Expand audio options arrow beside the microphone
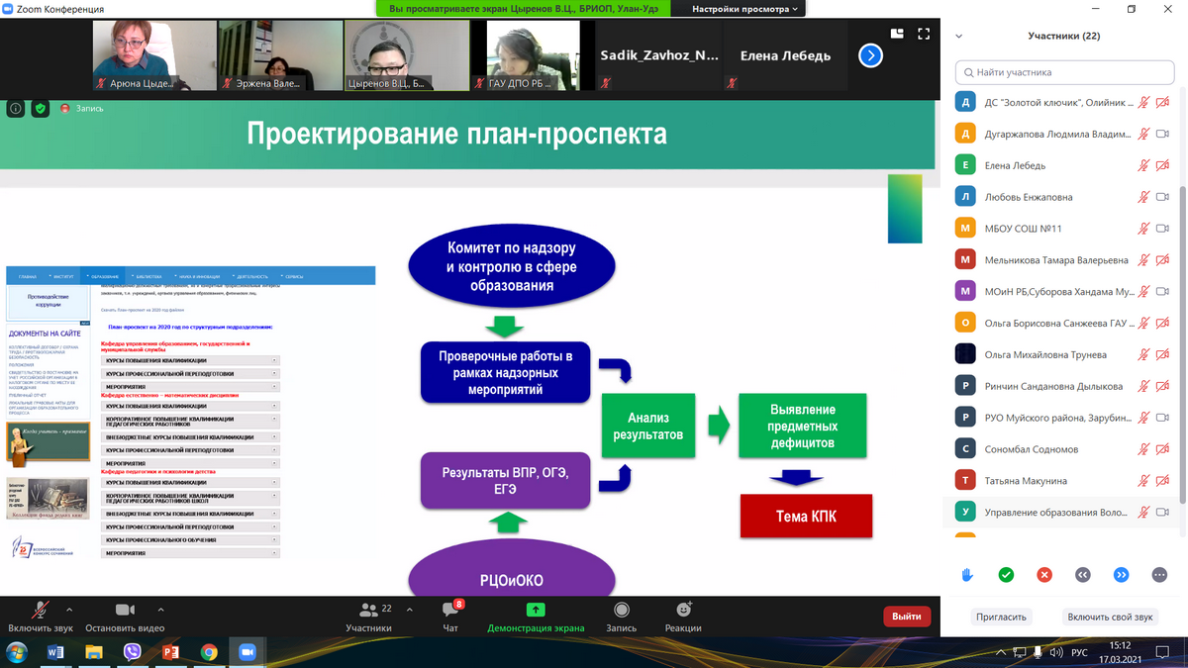This screenshot has height=668, width=1188. [x=69, y=610]
